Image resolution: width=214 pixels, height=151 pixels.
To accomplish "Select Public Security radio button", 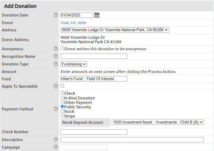I will (x=62, y=107).
